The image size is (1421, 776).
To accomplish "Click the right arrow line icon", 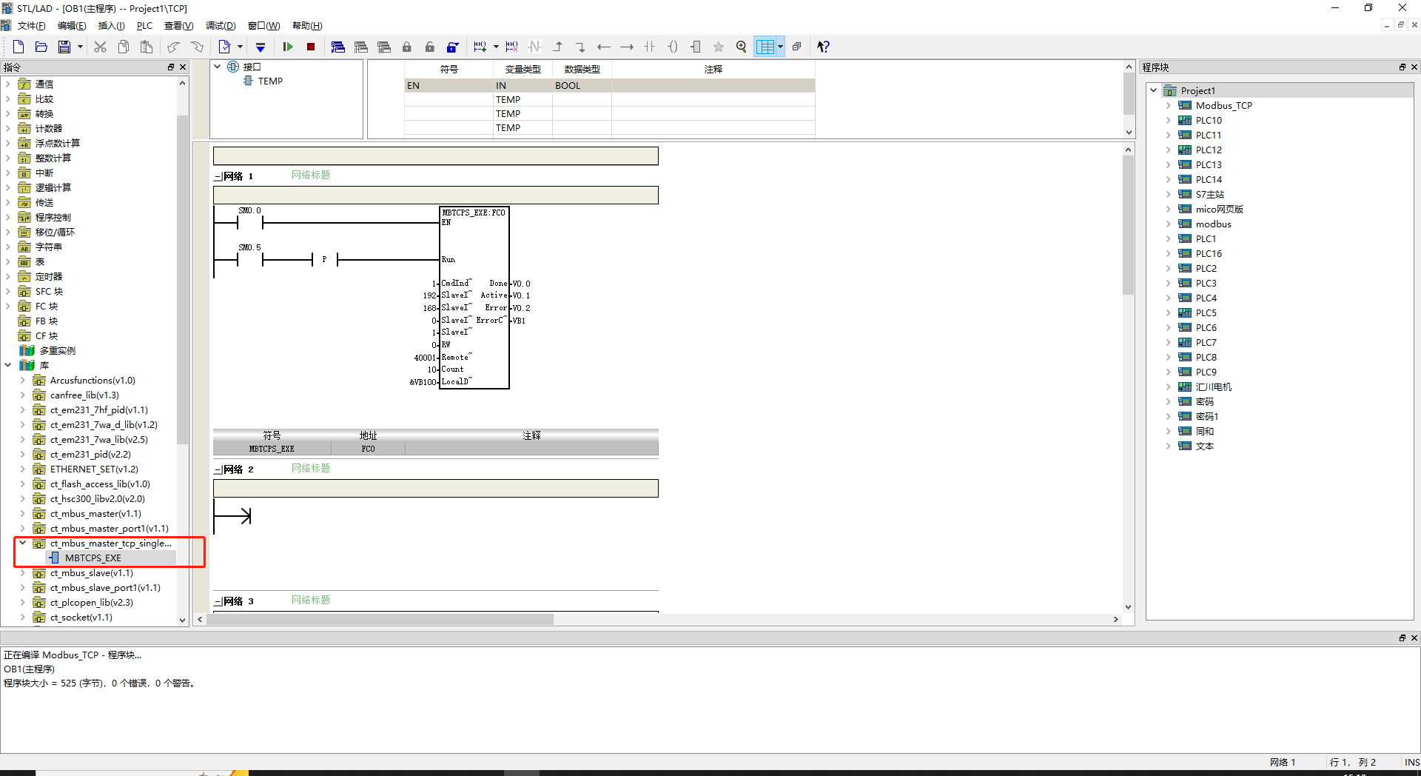I will click(627, 47).
